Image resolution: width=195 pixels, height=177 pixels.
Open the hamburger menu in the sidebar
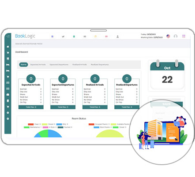(x=8, y=36)
